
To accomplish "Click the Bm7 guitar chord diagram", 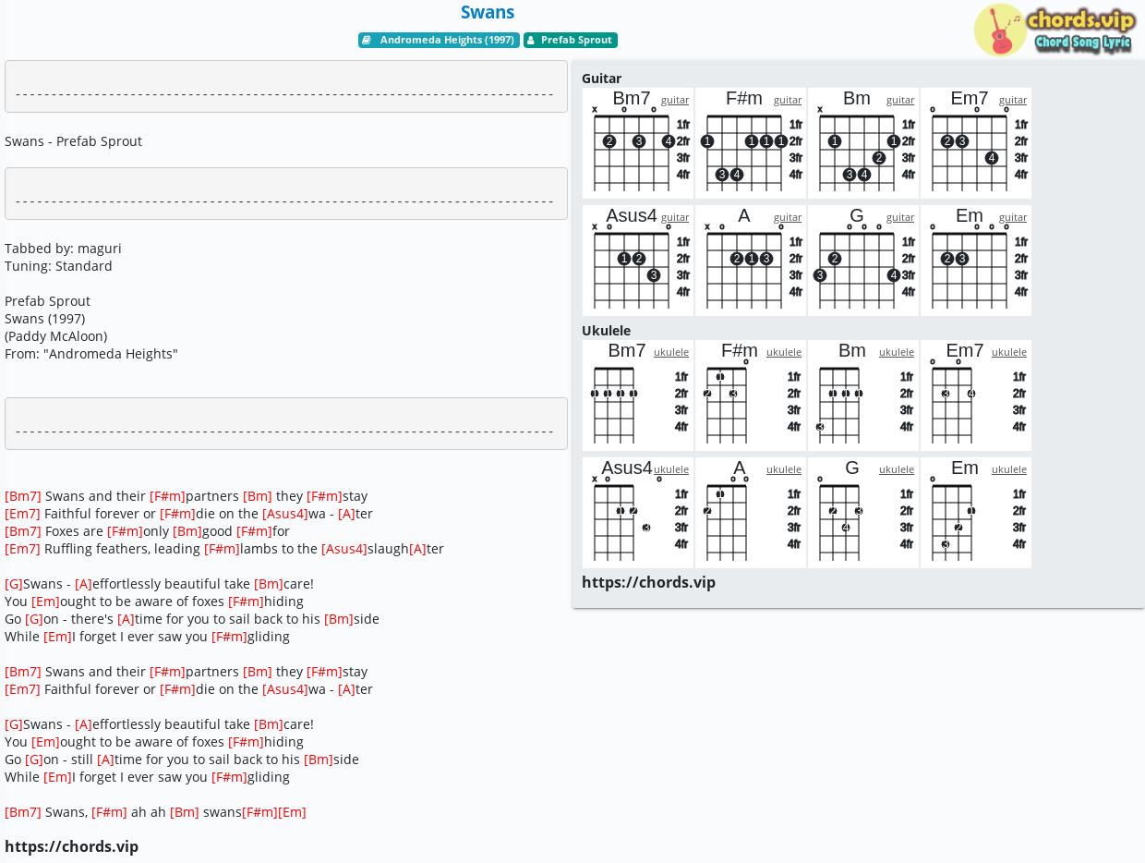I will click(x=638, y=143).
